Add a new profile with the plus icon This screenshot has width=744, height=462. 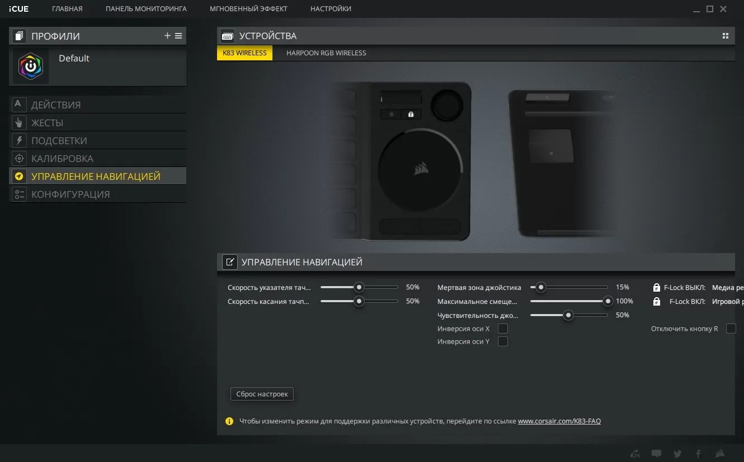167,36
